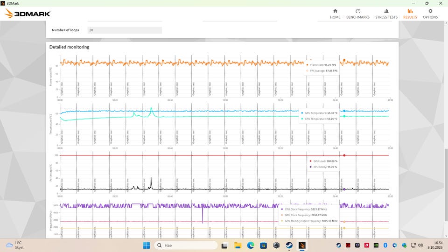This screenshot has height=252, width=448.
Task: Open Microsoft Edge from the taskbar
Action: pyautogui.click(x=251, y=245)
